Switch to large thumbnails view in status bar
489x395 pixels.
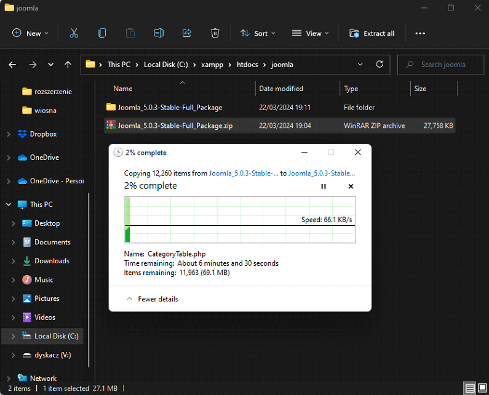(x=482, y=388)
